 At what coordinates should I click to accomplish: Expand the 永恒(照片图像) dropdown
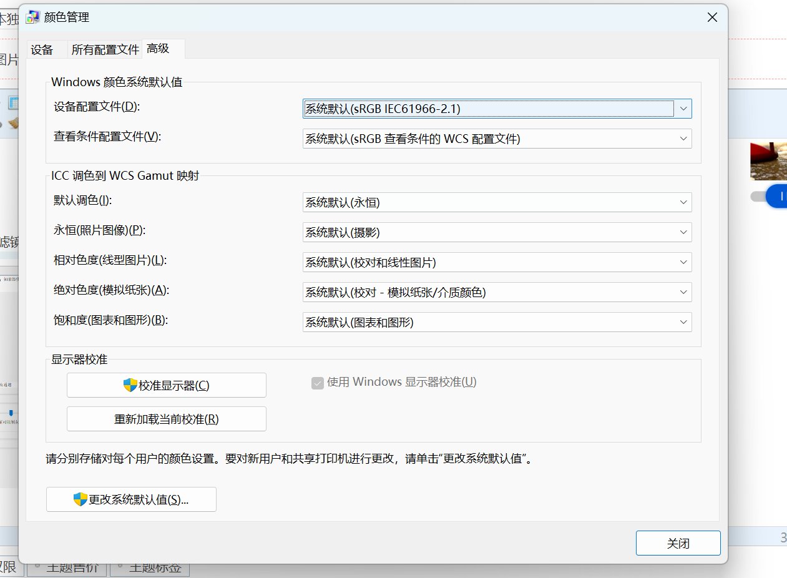(x=497, y=232)
